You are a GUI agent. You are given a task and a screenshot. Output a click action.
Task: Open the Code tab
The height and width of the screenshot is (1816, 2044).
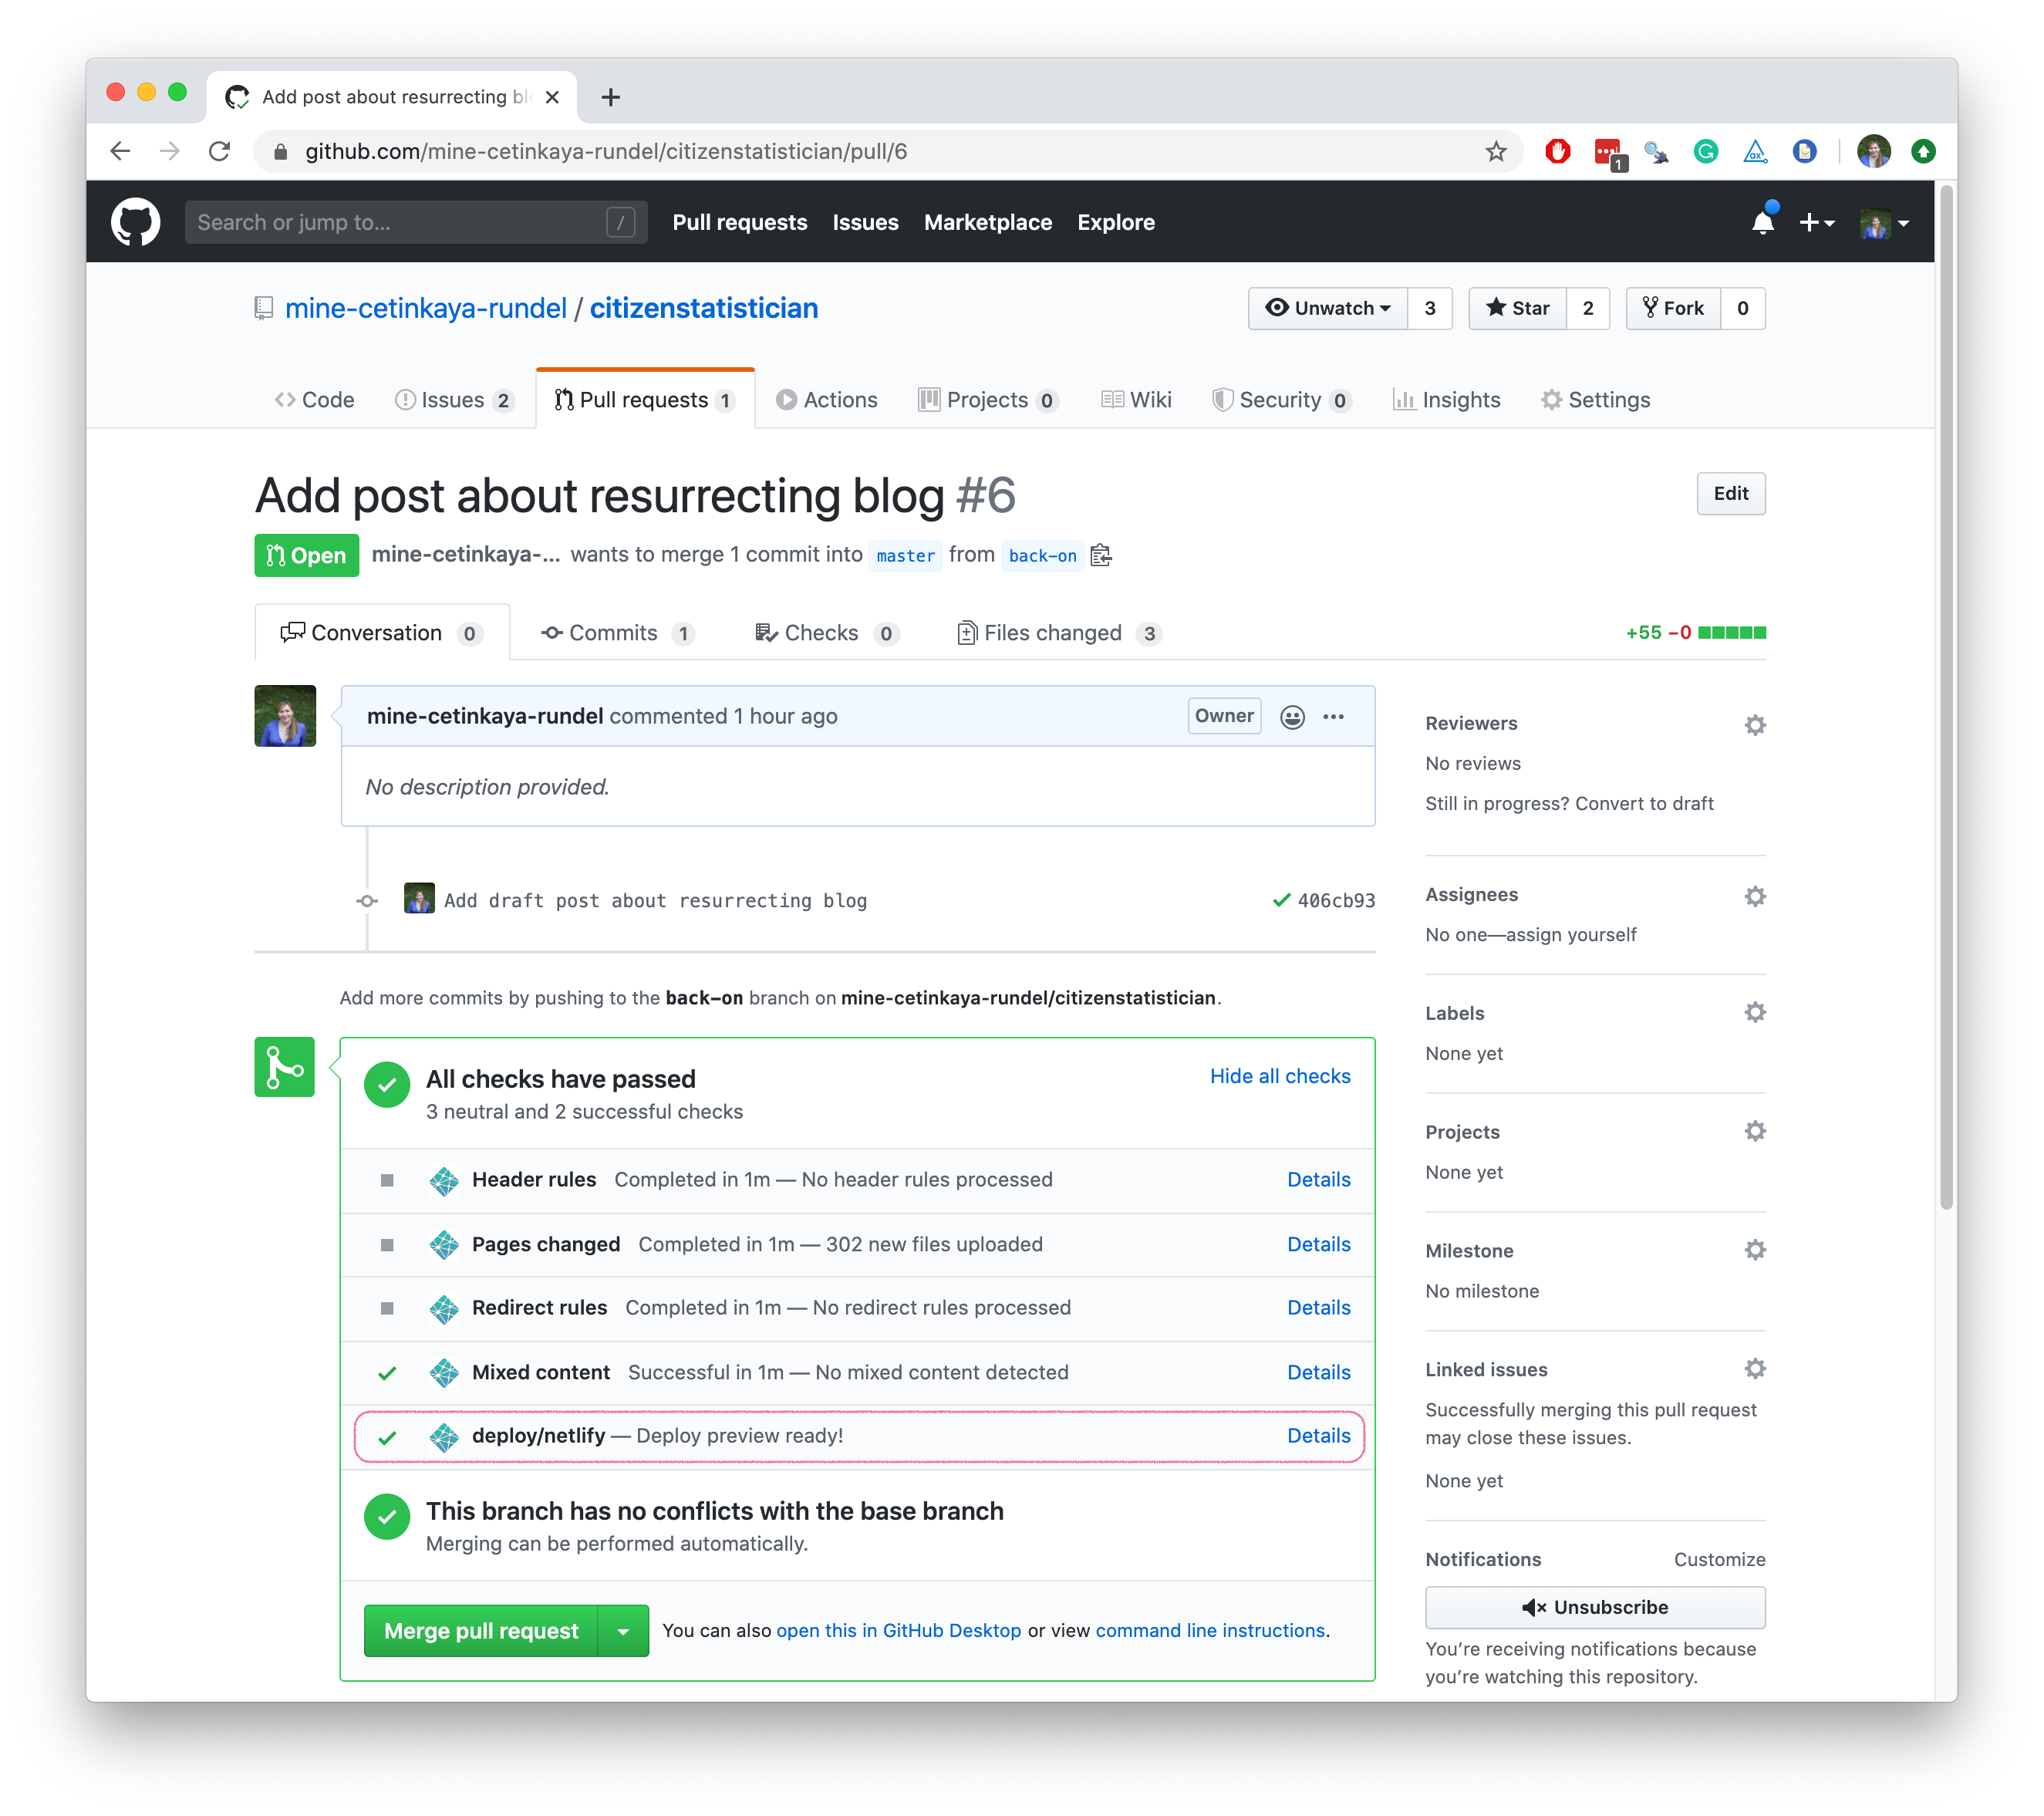tap(314, 400)
